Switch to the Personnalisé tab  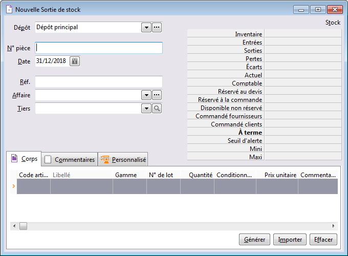coord(123,160)
